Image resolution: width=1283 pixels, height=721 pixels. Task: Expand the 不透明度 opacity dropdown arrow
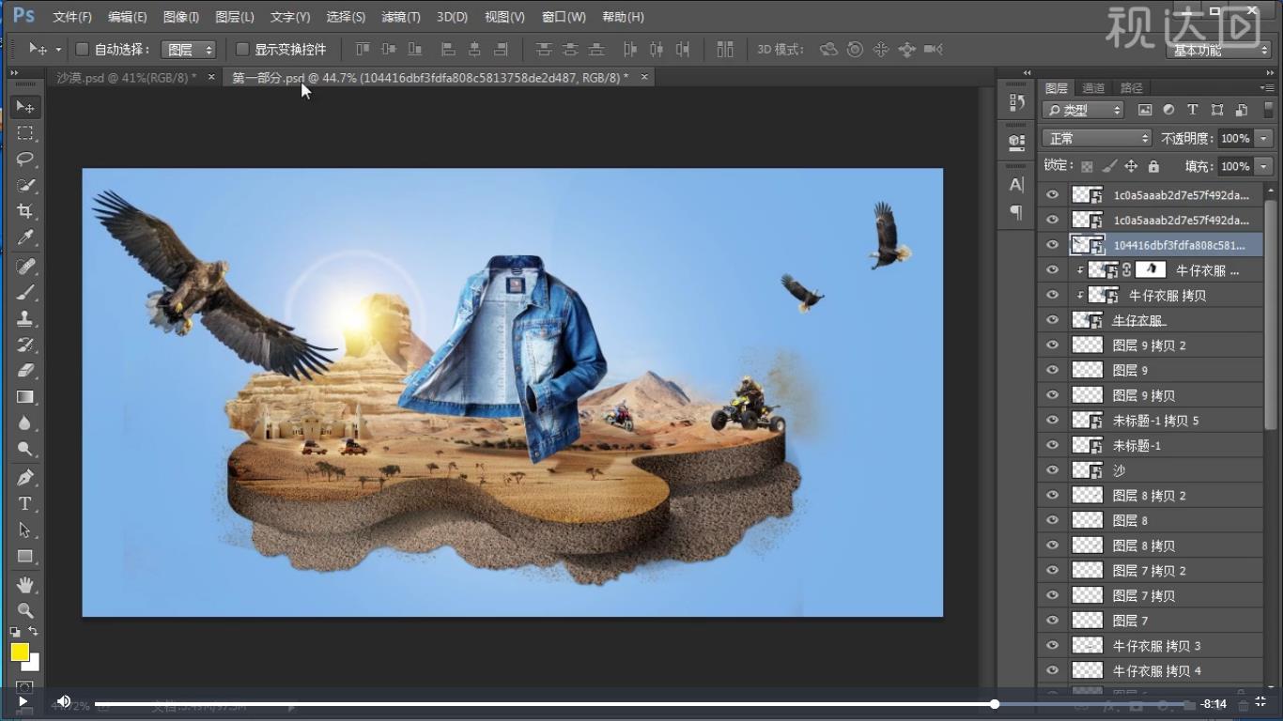click(x=1263, y=138)
